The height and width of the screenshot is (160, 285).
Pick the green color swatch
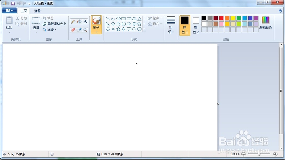239,18
